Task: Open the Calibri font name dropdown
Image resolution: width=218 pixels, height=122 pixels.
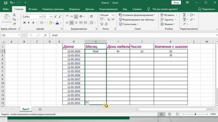Action: click(41, 17)
